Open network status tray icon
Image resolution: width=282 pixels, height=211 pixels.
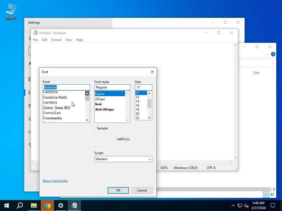point(240,206)
